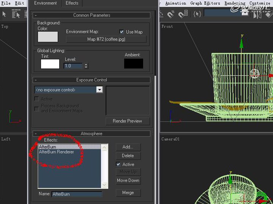
Task: Decrease the Level spinner value
Action: coord(86,67)
